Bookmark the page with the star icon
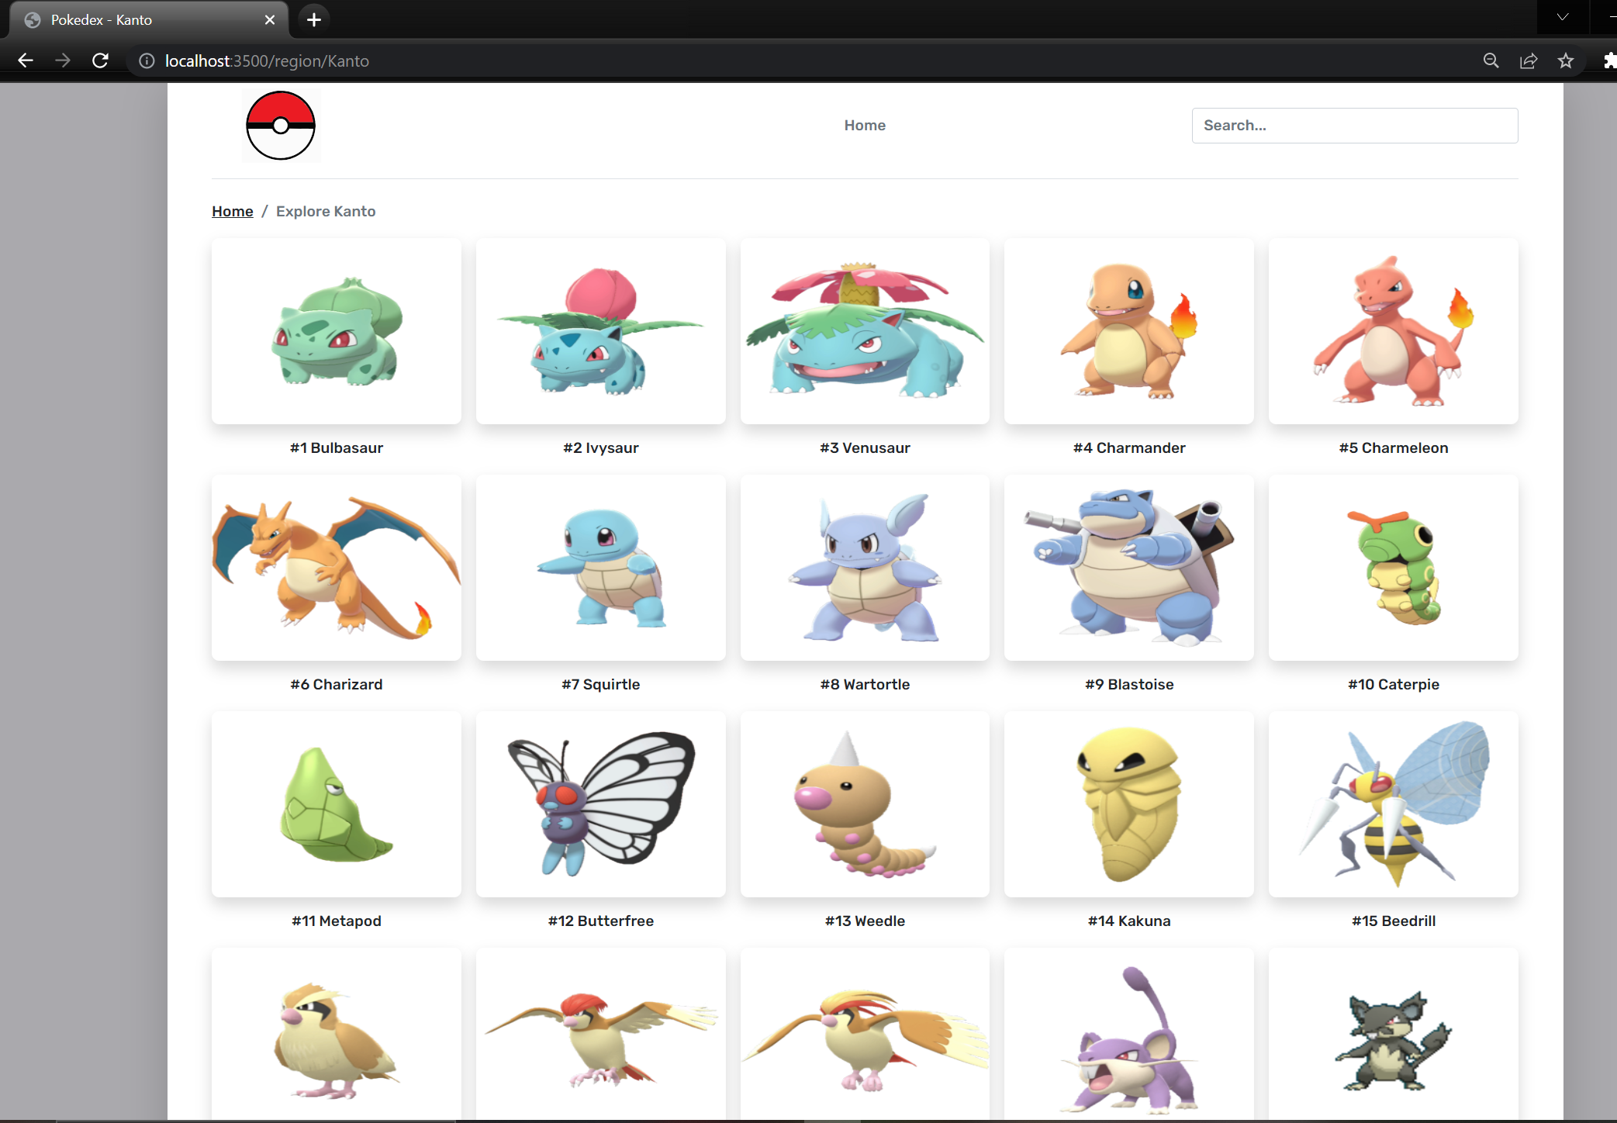The width and height of the screenshot is (1617, 1123). point(1566,60)
